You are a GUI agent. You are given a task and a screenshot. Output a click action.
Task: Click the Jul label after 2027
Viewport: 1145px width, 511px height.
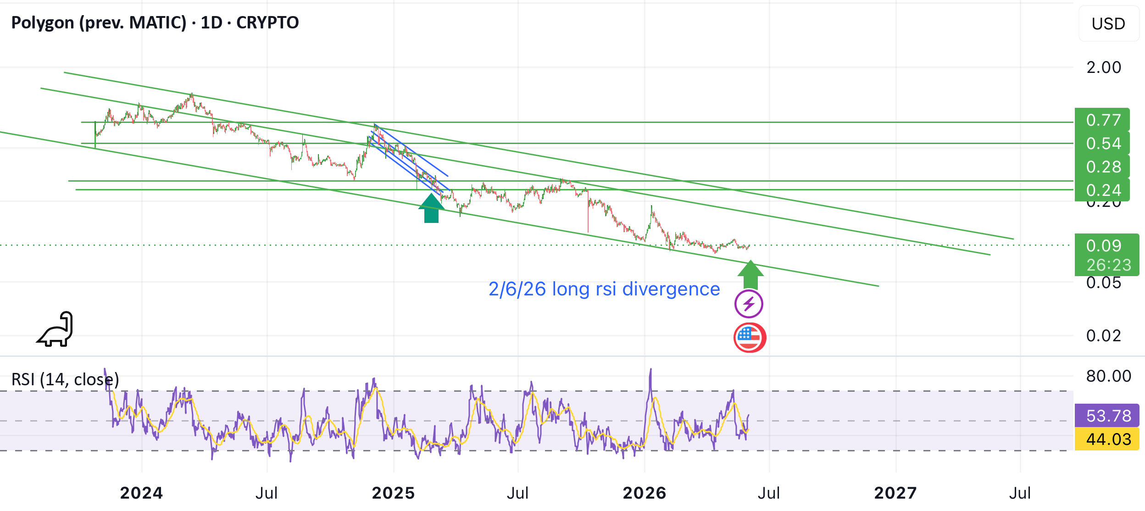click(x=1020, y=493)
